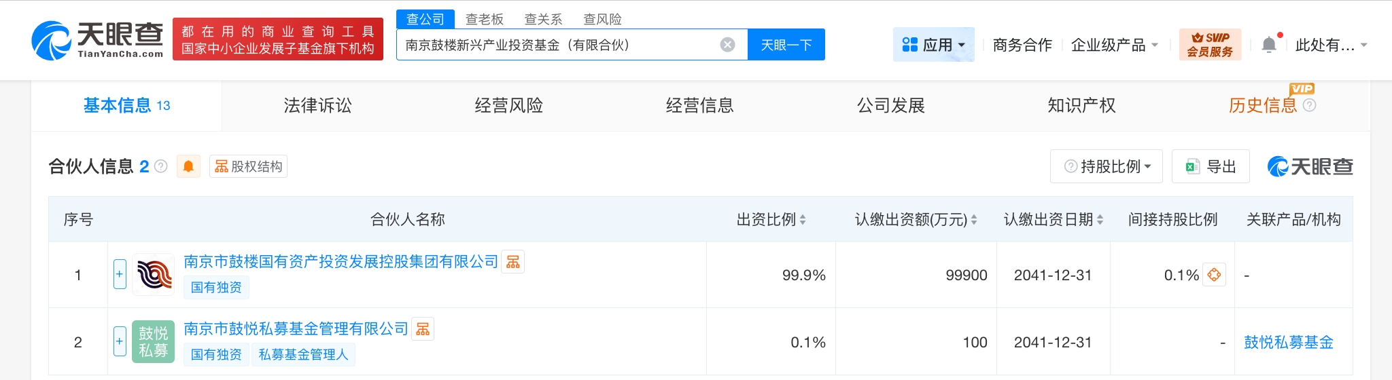Open equity structure icon beside 南京市鼓楼国有资产投资发展控股集团有限公司

pyautogui.click(x=513, y=262)
